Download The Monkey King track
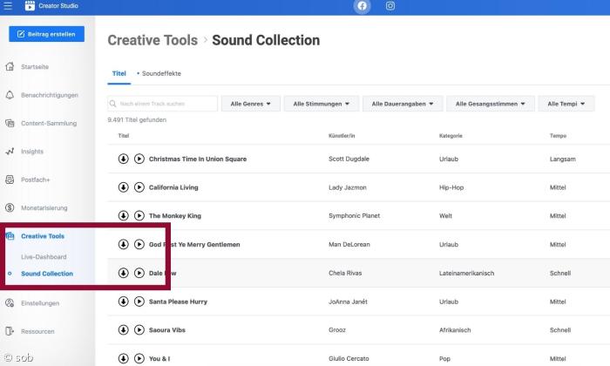610x366 pixels. click(x=124, y=215)
